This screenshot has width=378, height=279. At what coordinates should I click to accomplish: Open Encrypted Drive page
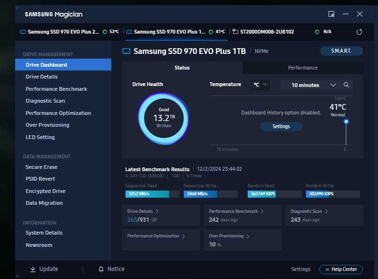tap(63, 191)
